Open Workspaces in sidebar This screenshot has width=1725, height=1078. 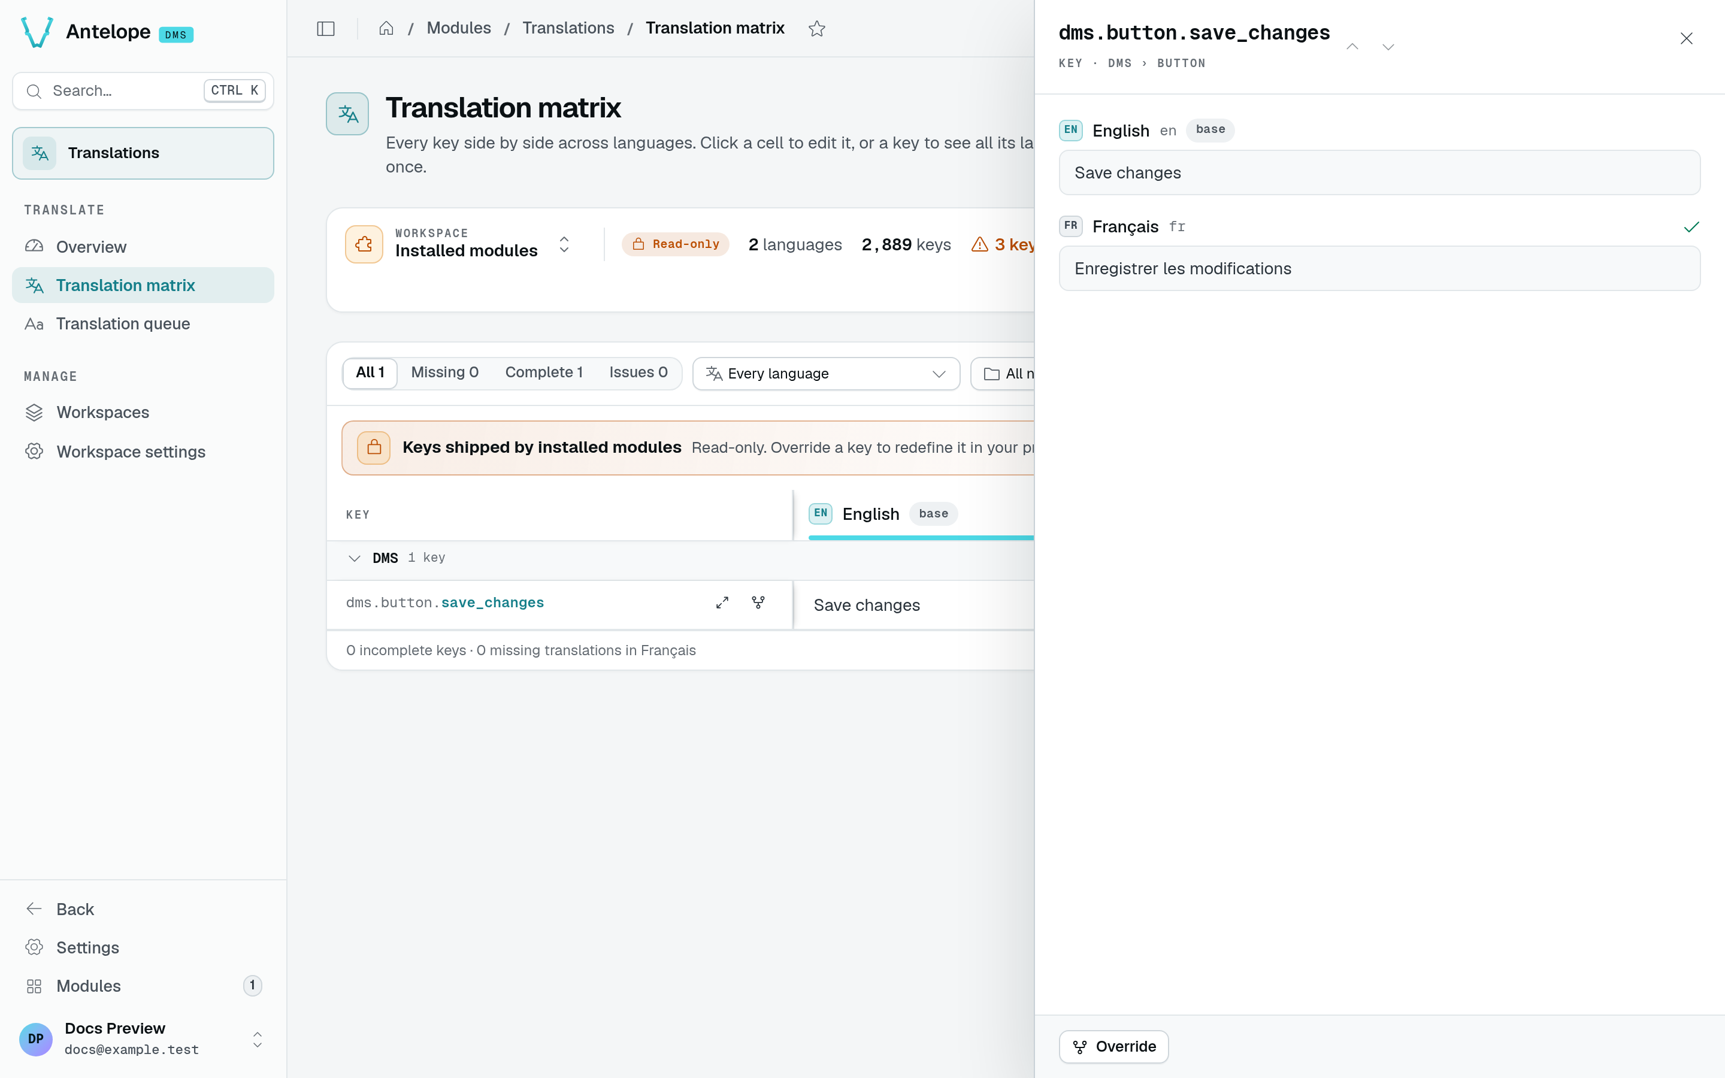tap(143, 412)
